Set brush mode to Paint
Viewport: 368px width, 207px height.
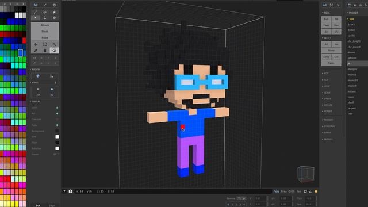coord(45,38)
